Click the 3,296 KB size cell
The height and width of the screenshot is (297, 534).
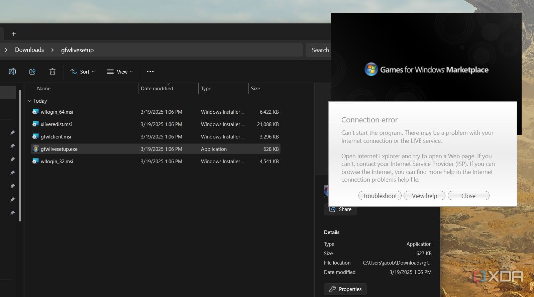click(269, 137)
